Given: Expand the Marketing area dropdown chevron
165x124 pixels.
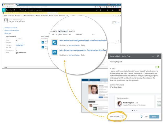Looking at the screenshot, I should click(27, 10).
